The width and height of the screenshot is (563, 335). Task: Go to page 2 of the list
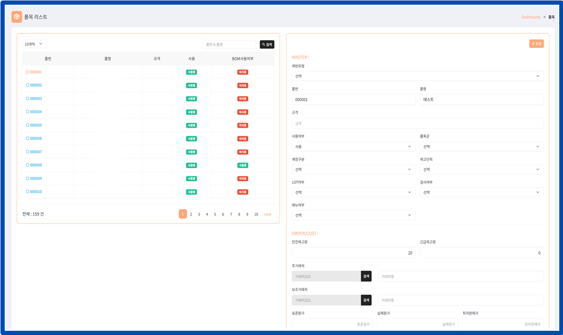(x=191, y=214)
